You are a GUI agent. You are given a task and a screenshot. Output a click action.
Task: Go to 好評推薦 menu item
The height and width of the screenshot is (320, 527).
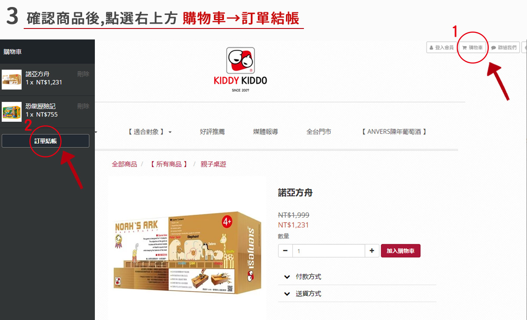pyautogui.click(x=212, y=132)
